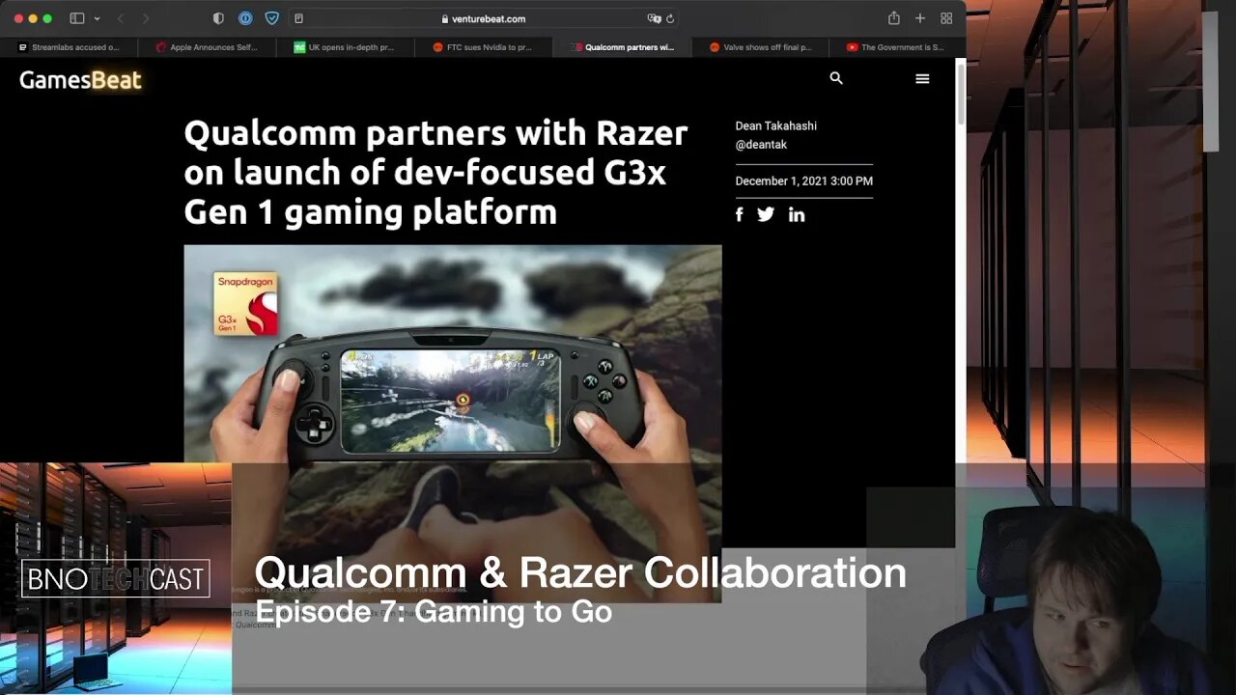This screenshot has width=1236, height=695.
Task: Click the blue shield extension icon
Action: coord(272,18)
